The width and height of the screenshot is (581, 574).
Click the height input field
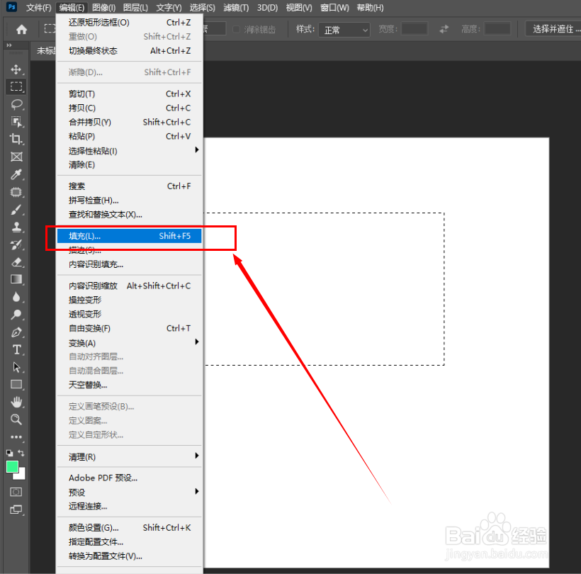[497, 28]
